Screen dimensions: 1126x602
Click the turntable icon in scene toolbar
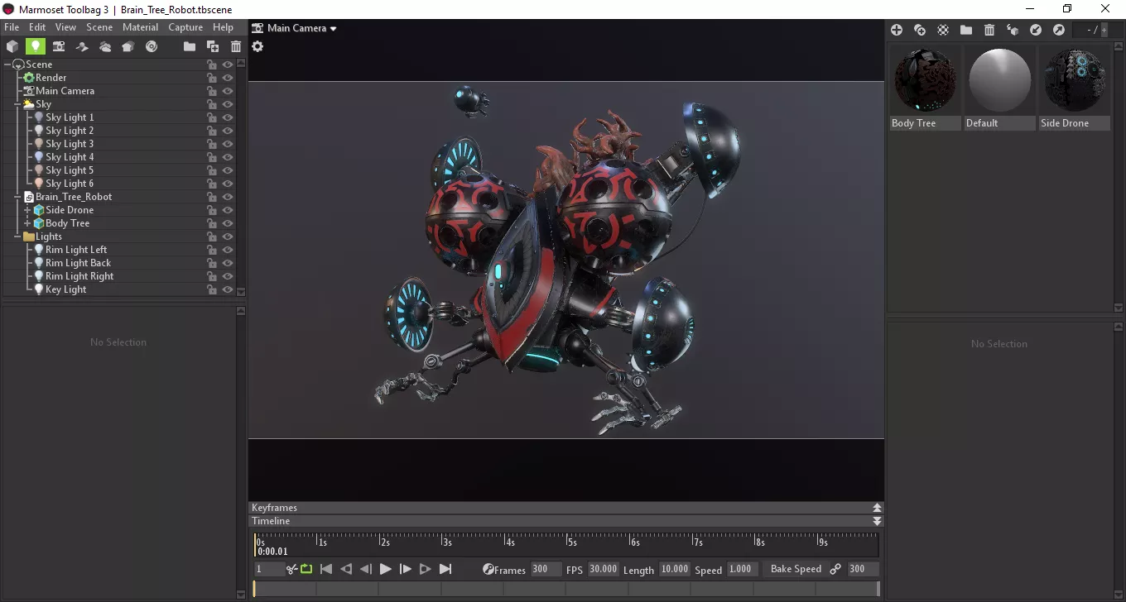152,46
